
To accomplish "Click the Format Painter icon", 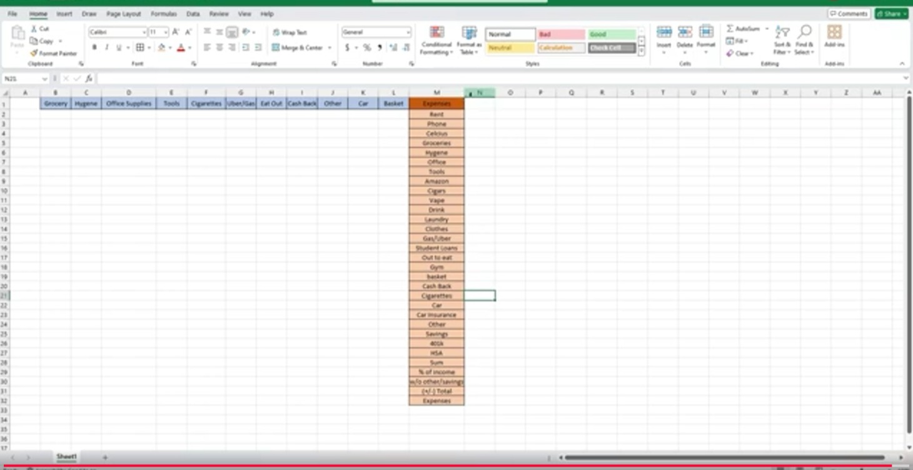I will (x=34, y=54).
